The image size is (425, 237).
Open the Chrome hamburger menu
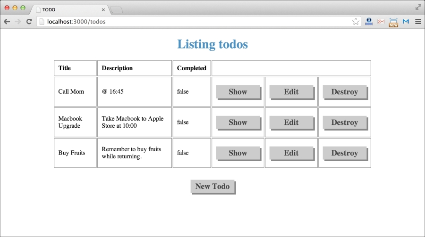[418, 21]
